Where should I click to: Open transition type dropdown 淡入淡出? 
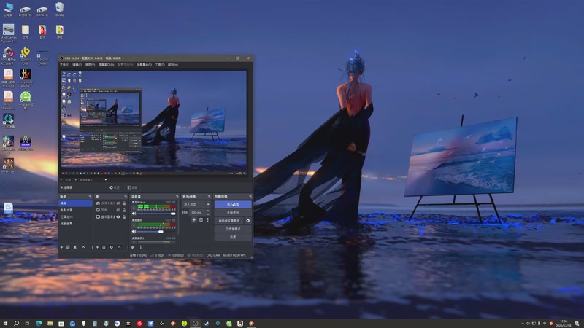click(x=196, y=204)
